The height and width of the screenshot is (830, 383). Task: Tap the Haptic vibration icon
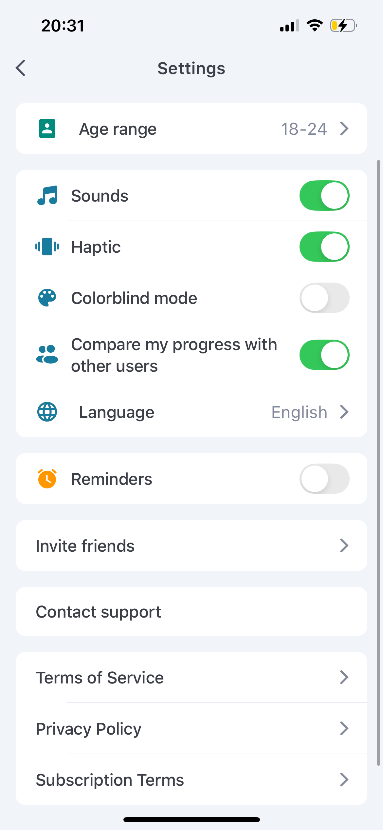tap(47, 247)
